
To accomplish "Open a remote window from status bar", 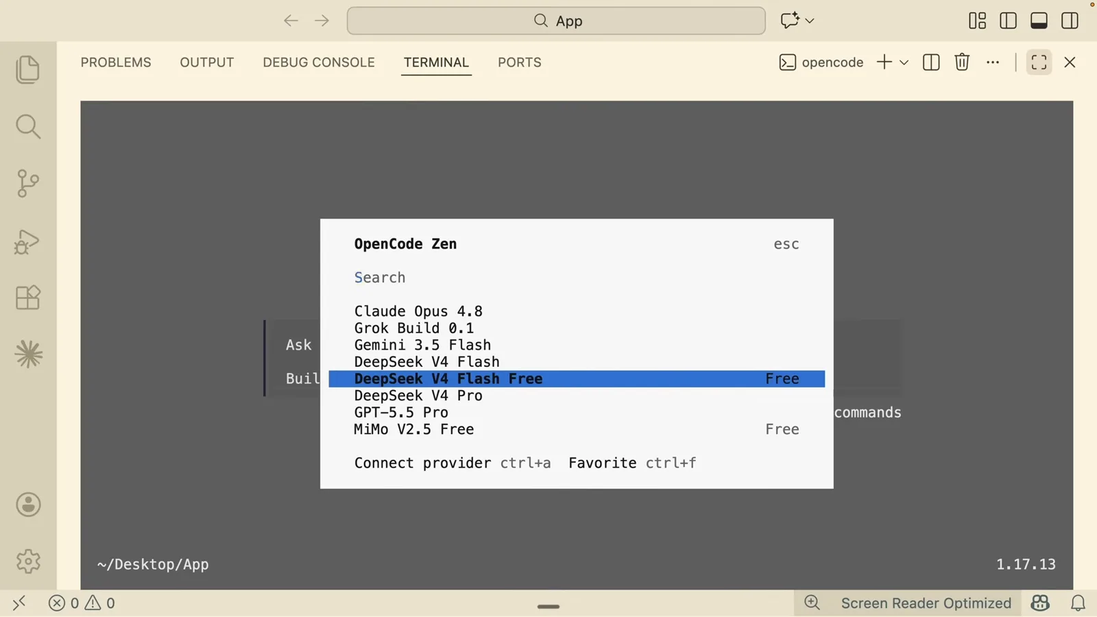I will pyautogui.click(x=19, y=603).
